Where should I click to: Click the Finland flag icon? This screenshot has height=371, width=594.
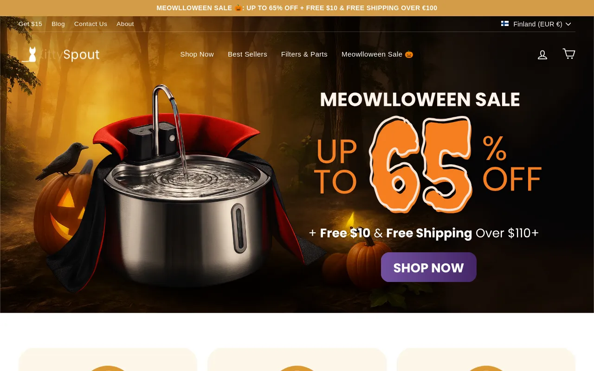tap(505, 24)
